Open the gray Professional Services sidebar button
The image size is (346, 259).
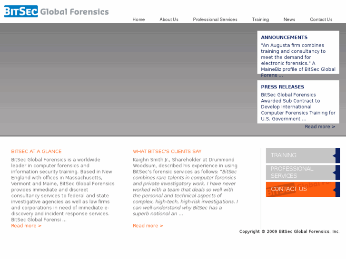(303, 173)
